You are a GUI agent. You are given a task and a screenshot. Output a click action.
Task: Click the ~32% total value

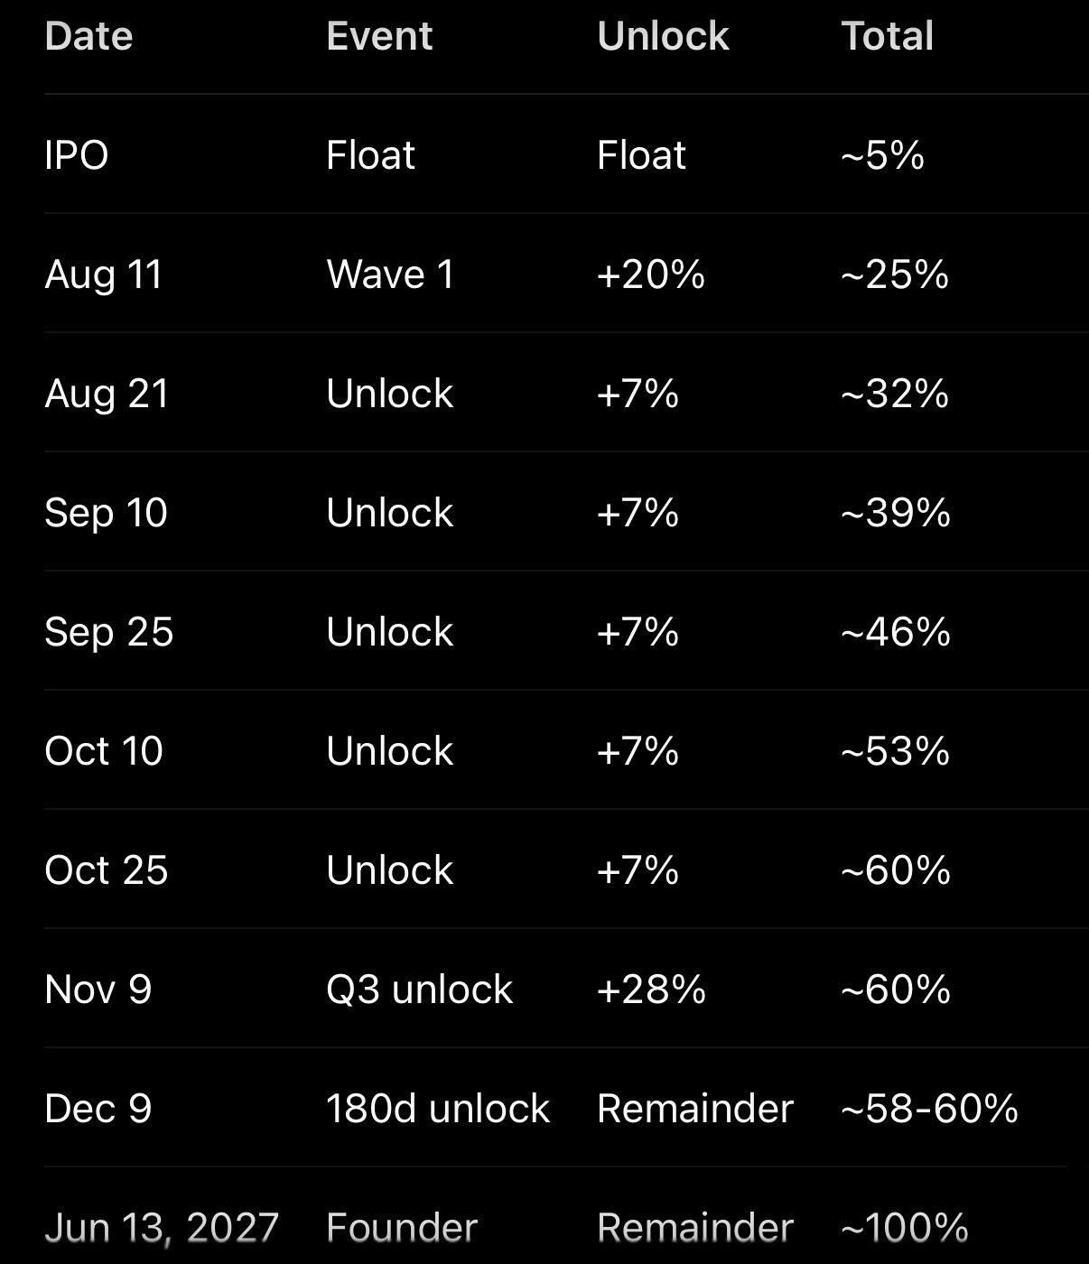(x=894, y=394)
